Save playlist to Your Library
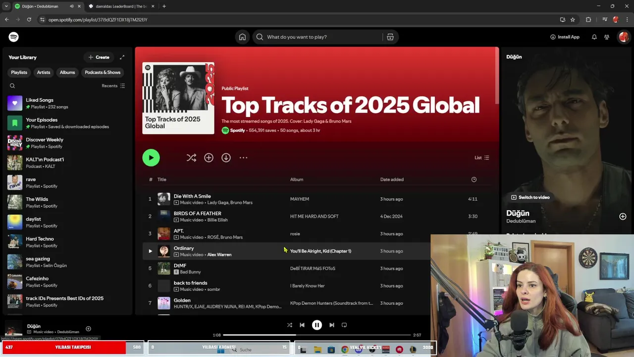 209,158
